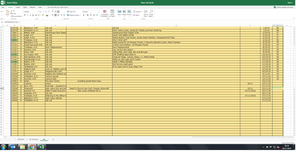Toggle Wrap Text
The image size is (296, 166).
pyautogui.click(x=71, y=12)
